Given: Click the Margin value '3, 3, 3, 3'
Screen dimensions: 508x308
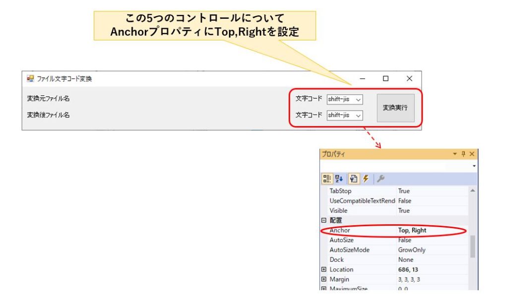Looking at the screenshot, I should point(409,279).
